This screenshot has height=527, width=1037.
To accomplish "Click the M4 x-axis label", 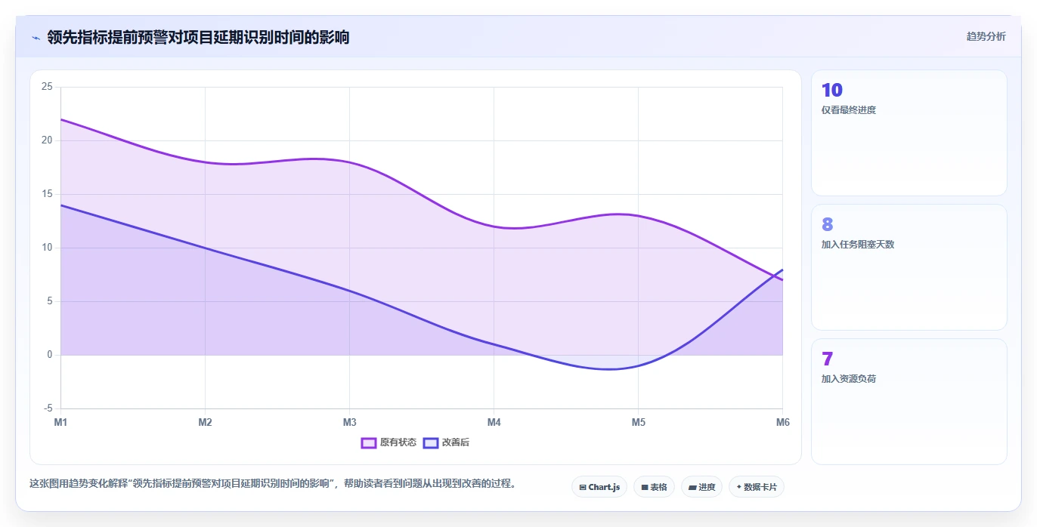I will click(x=494, y=422).
